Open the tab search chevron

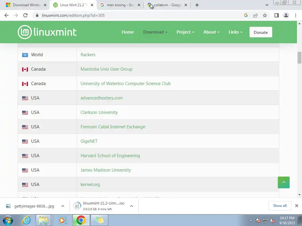(267, 5)
